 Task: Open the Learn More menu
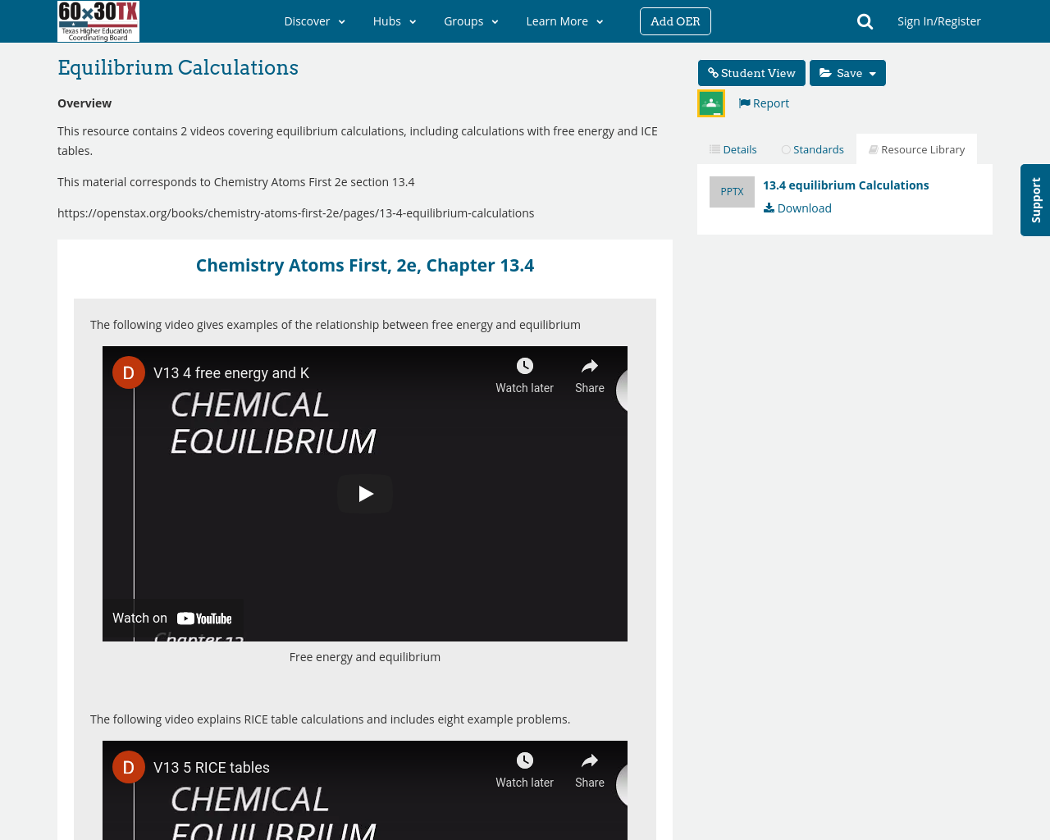564,21
